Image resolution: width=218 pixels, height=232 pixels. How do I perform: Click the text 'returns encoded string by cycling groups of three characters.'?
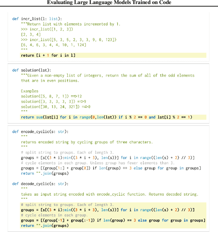coord(87,142)
